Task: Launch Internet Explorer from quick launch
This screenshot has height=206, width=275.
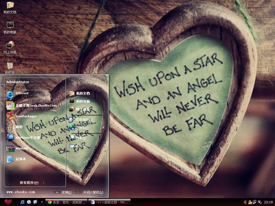Action: pyautogui.click(x=22, y=202)
